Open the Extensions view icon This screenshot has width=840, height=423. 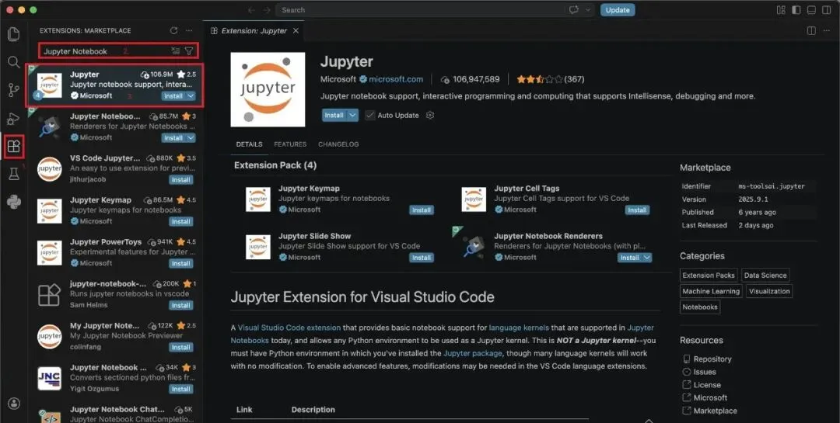[14, 147]
